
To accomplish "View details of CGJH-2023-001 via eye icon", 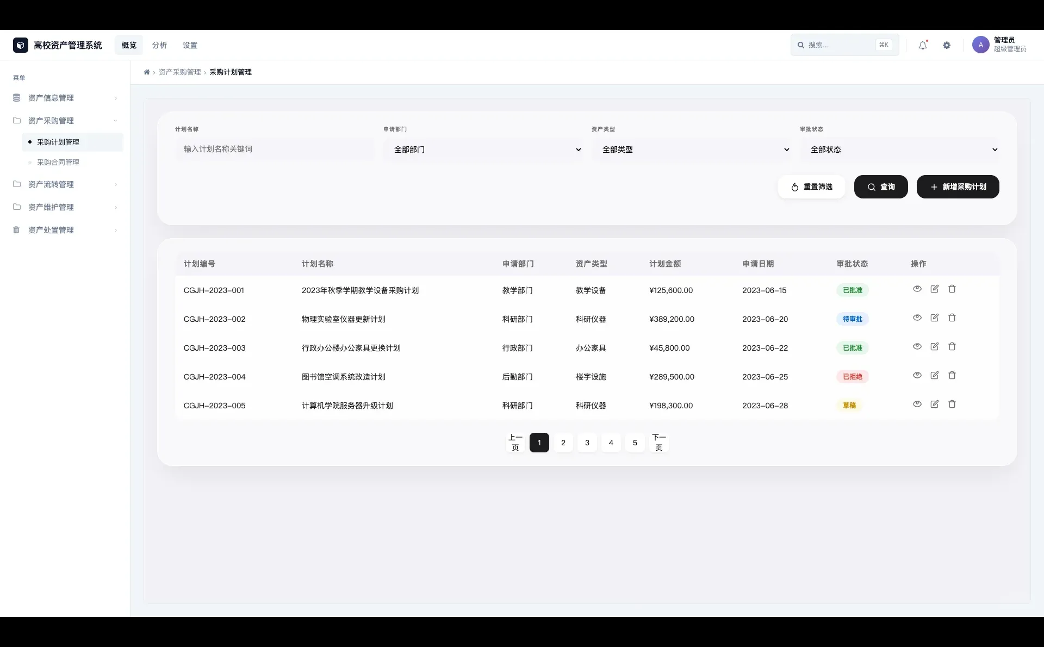I will [x=917, y=289].
